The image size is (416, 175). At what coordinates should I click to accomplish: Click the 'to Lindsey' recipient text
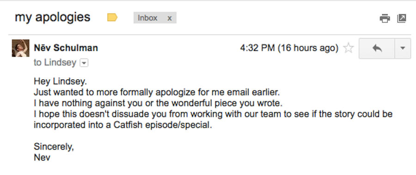[x=55, y=63]
